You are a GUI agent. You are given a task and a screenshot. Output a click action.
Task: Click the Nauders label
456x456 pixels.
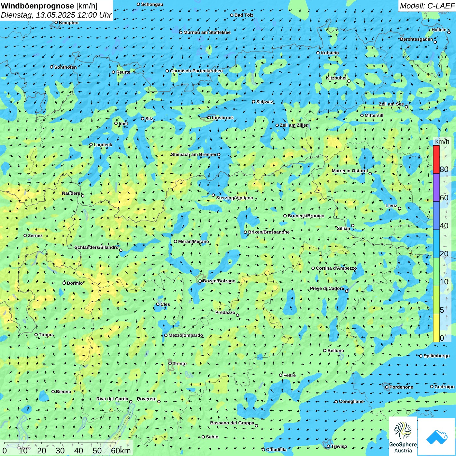tap(71, 193)
